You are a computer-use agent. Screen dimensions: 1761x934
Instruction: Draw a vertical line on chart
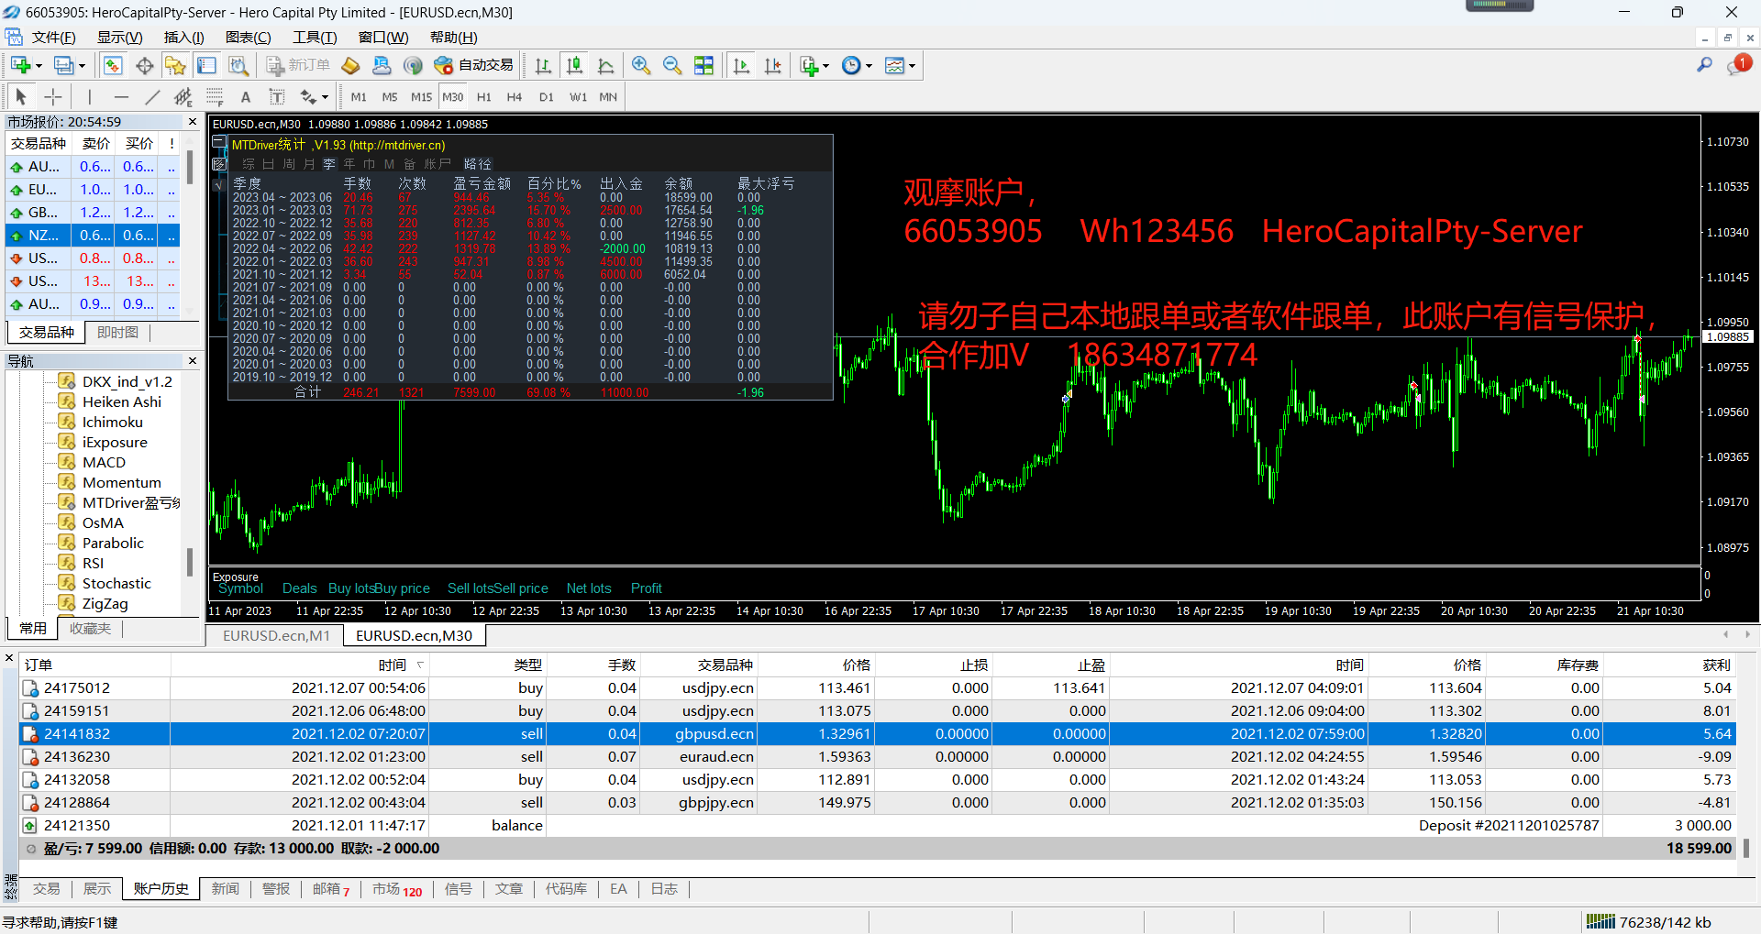click(x=89, y=97)
